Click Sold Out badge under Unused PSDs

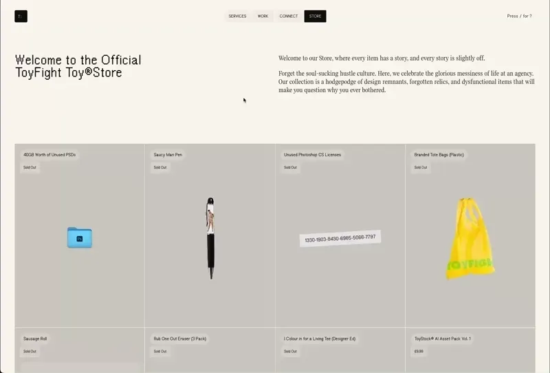pos(30,167)
